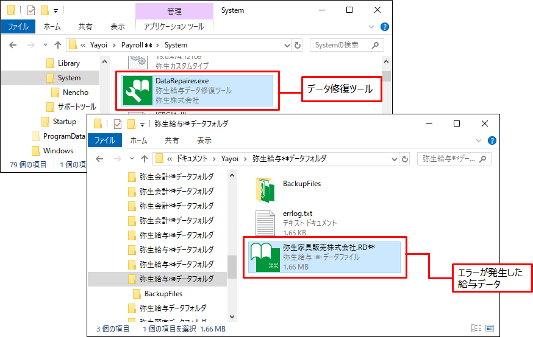This screenshot has width=533, height=337.
Task: Click new folder quick-access icon in data folder window
Action: [x=131, y=124]
